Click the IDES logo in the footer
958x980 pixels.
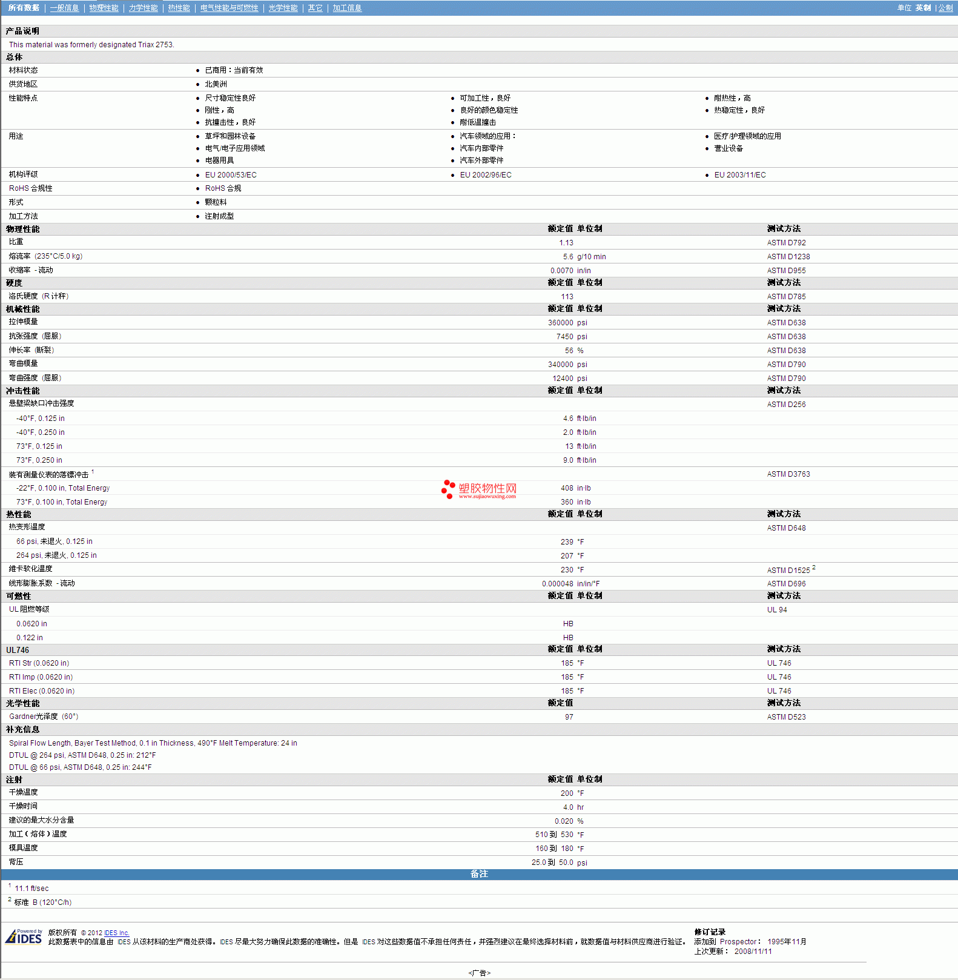24,936
